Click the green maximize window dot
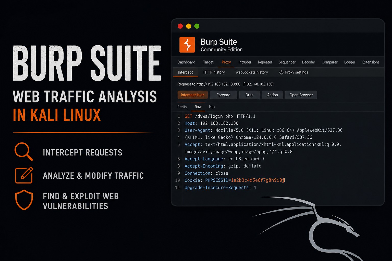Screen dimensions: 392x261 [x=197, y=26]
